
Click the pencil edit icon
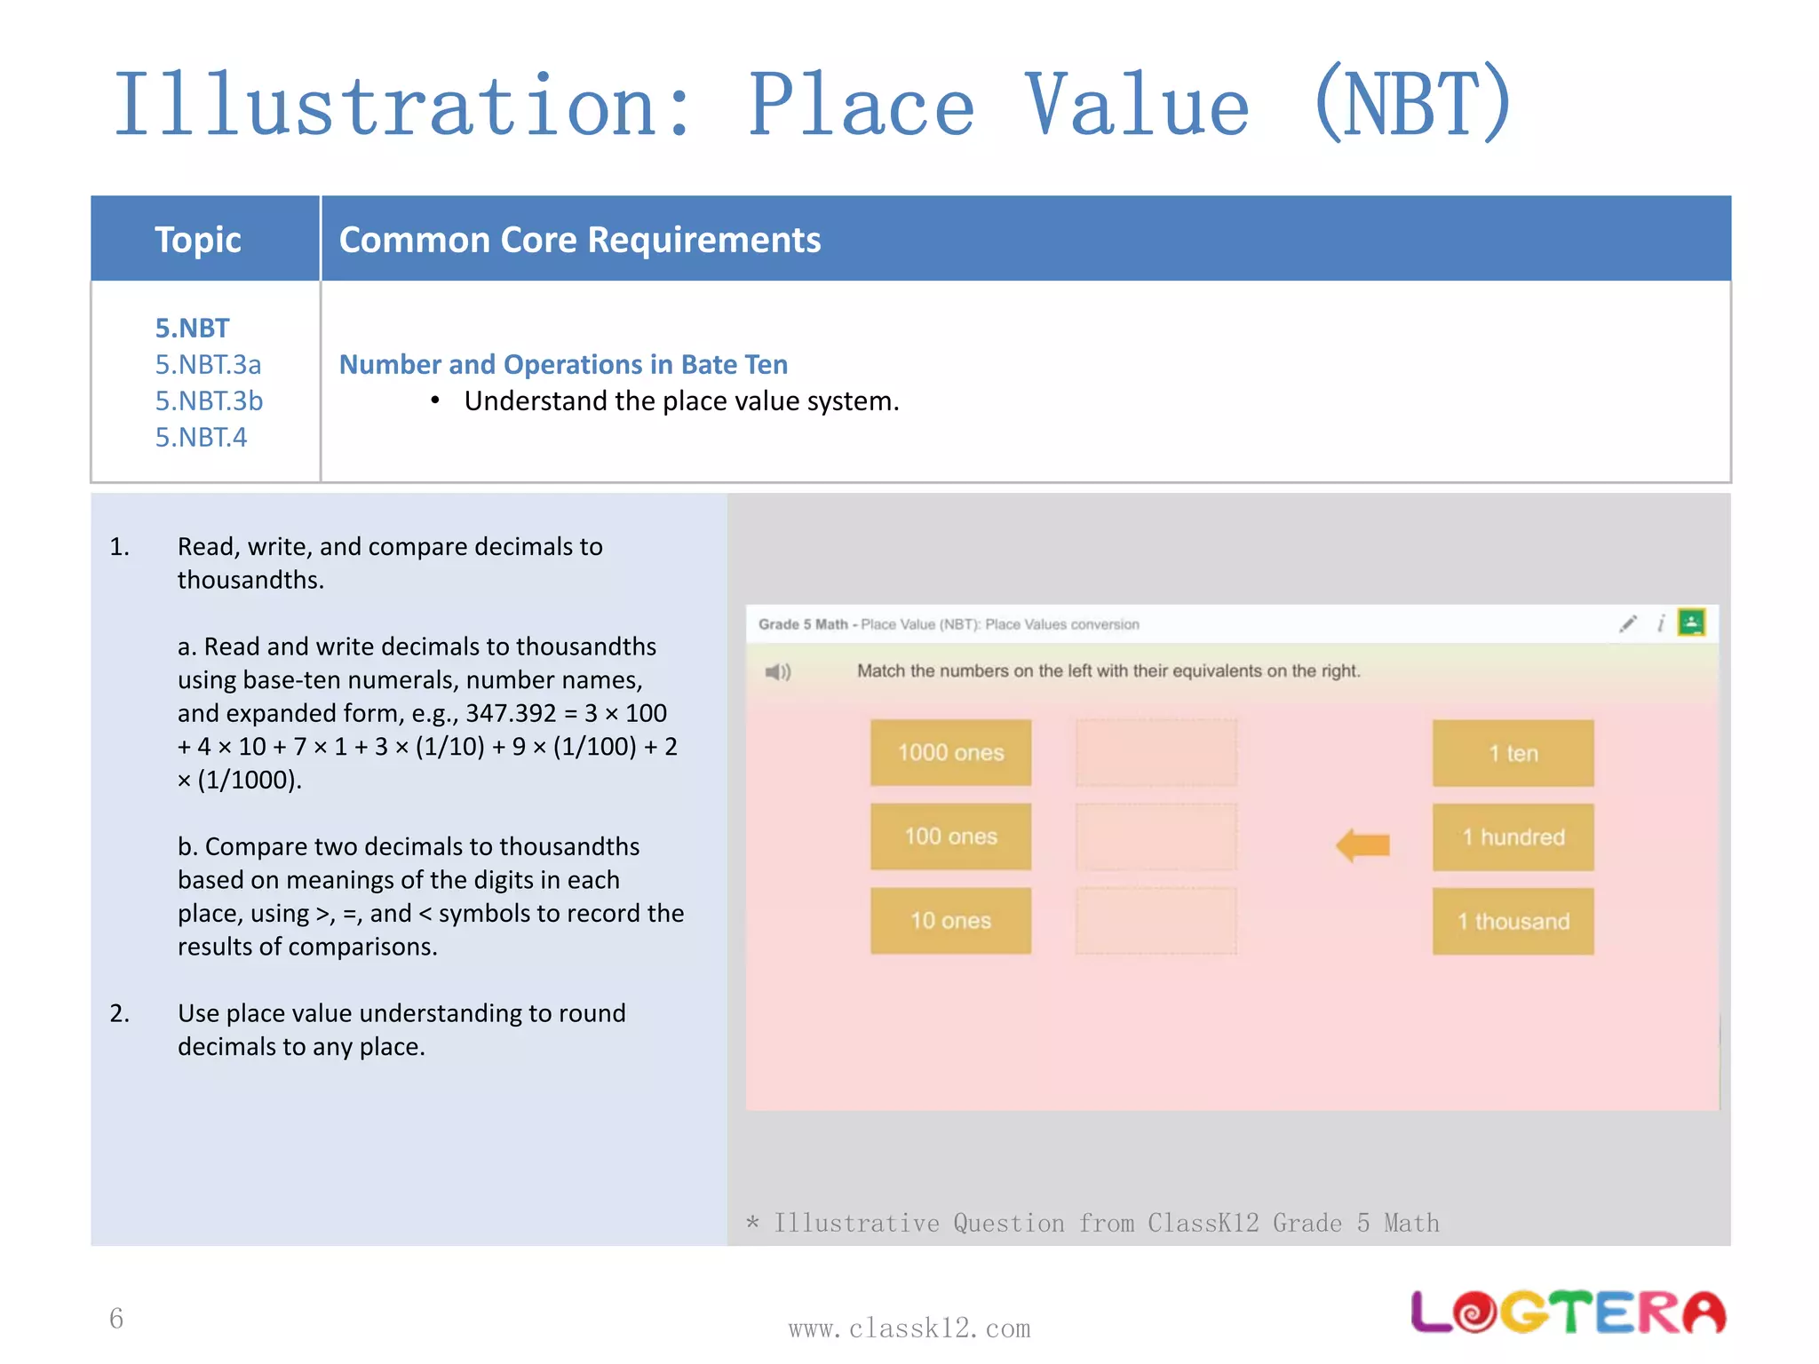(1627, 623)
